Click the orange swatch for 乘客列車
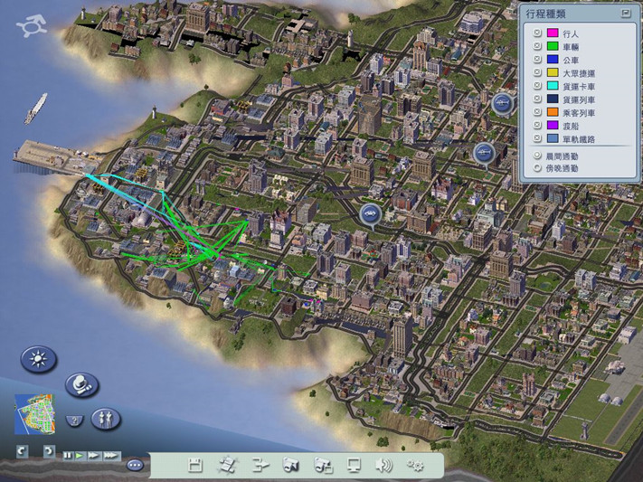 (553, 111)
